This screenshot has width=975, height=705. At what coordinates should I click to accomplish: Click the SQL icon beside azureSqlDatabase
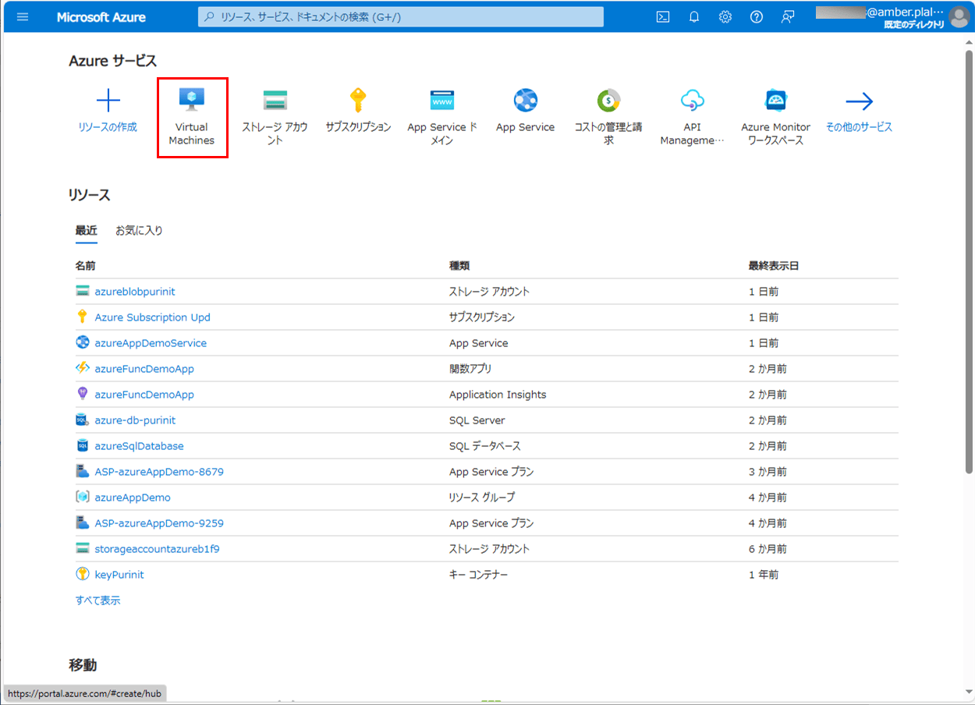(83, 445)
